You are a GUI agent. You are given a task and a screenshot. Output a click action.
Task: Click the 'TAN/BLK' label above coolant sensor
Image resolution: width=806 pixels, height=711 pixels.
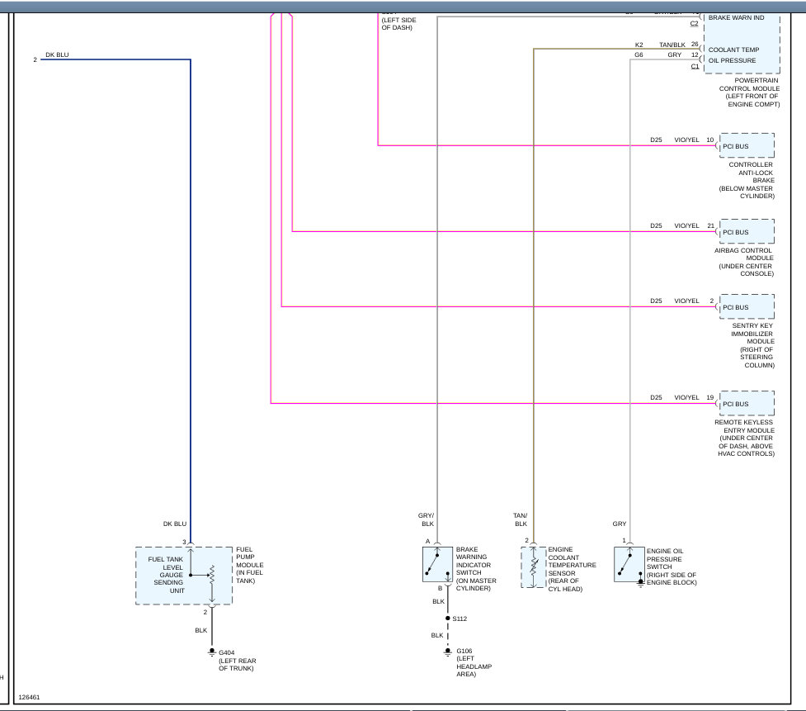[x=521, y=519]
